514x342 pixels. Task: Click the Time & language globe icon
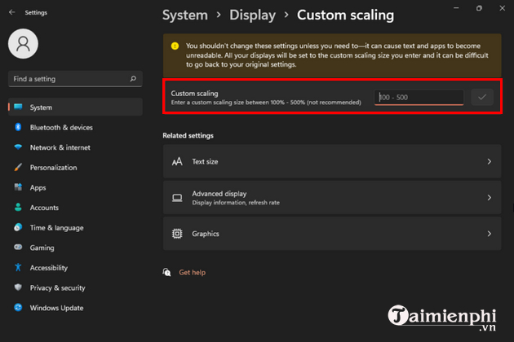tap(18, 227)
